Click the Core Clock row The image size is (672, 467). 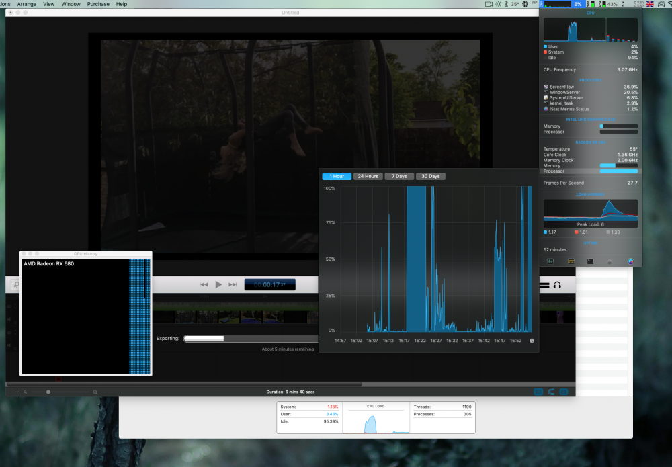[x=590, y=155]
